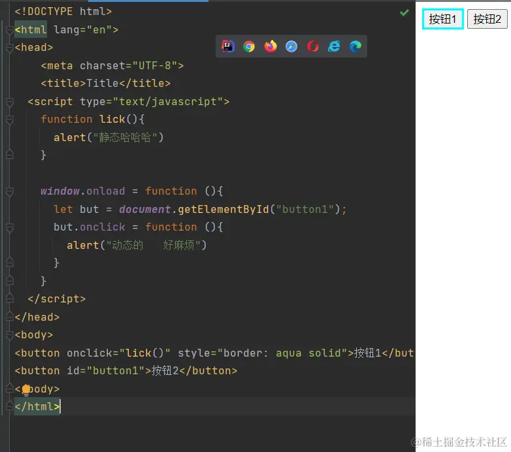Collapse the script tag fold marker

9,103
